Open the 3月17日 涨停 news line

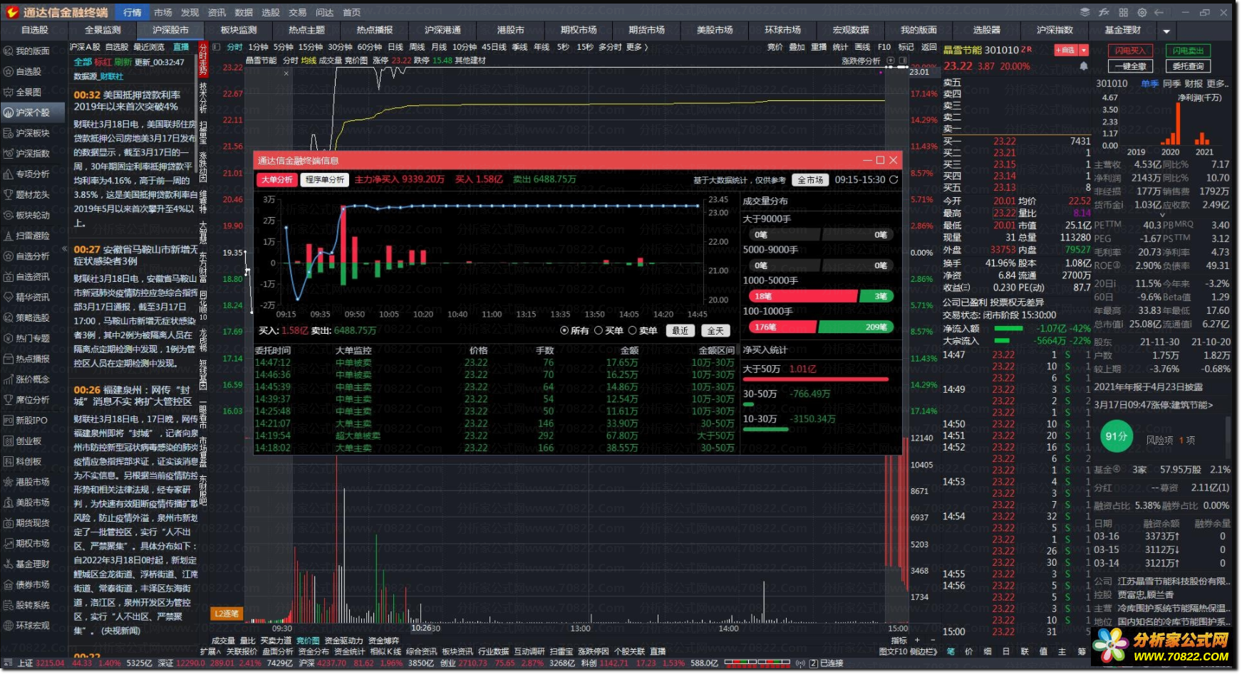[1153, 405]
